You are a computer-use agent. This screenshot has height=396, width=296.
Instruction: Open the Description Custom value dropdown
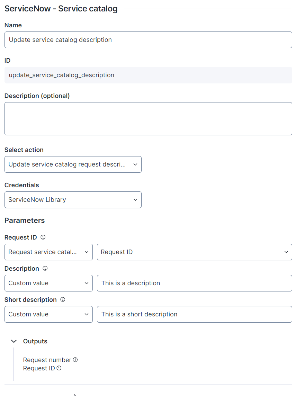[48, 283]
